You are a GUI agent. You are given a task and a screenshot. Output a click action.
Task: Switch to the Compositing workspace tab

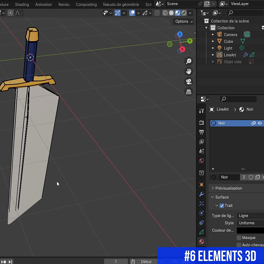tap(86, 5)
